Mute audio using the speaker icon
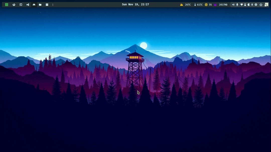271x152 pixels. pyautogui.click(x=233, y=5)
